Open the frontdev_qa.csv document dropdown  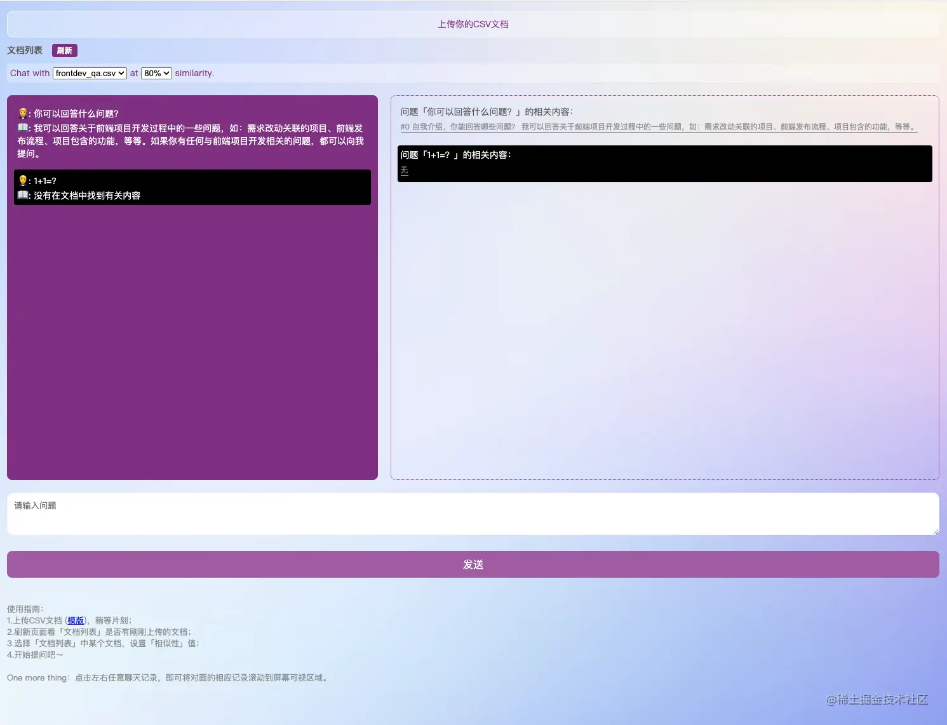click(x=90, y=74)
